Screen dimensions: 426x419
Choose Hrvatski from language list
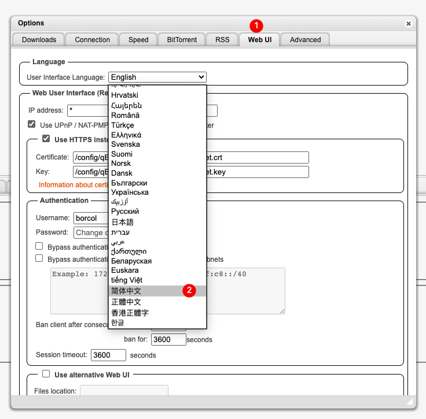[157, 95]
